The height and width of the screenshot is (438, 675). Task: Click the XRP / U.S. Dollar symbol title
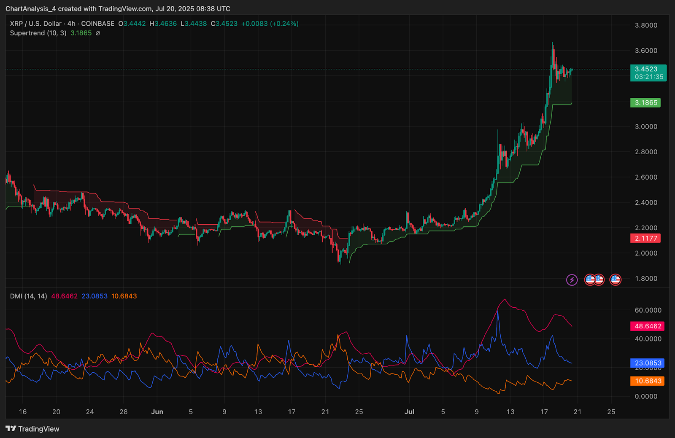tap(36, 24)
